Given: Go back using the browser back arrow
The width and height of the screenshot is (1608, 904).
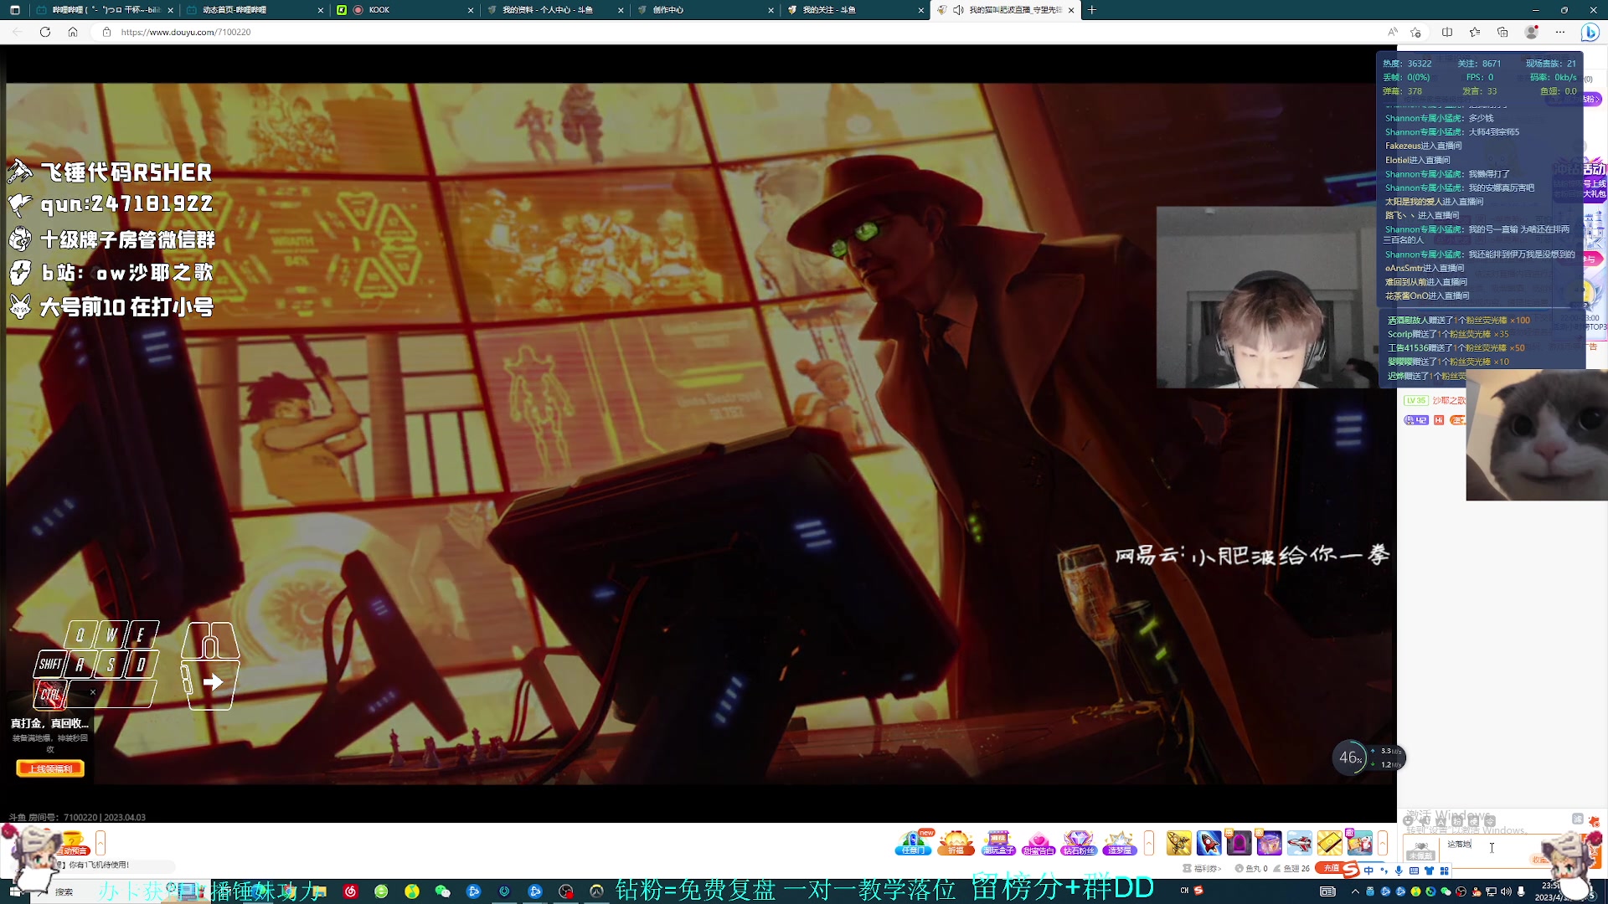Looking at the screenshot, I should pyautogui.click(x=18, y=32).
